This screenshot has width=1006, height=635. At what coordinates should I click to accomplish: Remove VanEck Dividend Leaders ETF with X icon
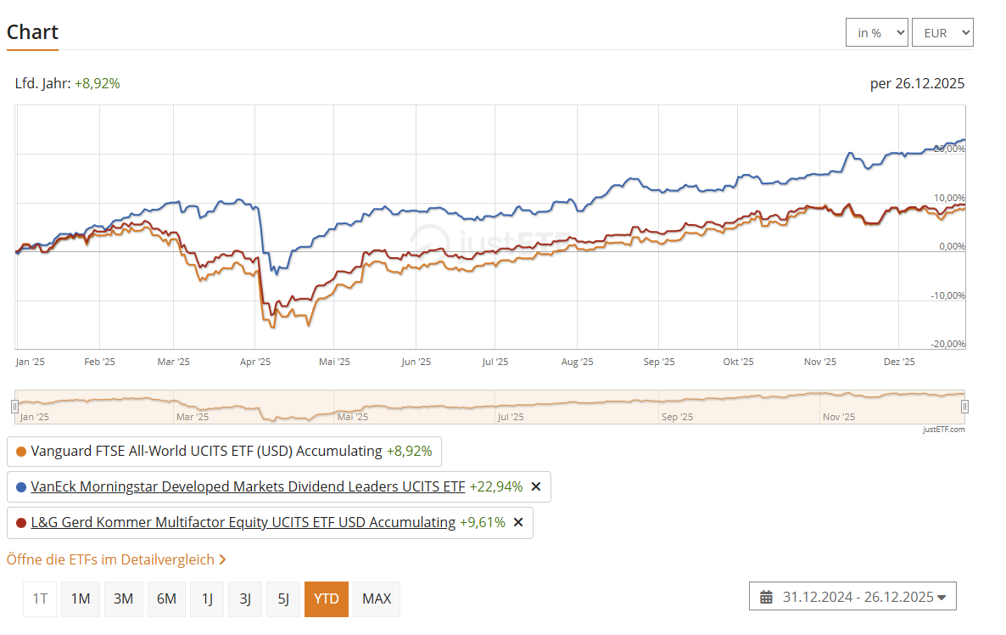(x=535, y=487)
